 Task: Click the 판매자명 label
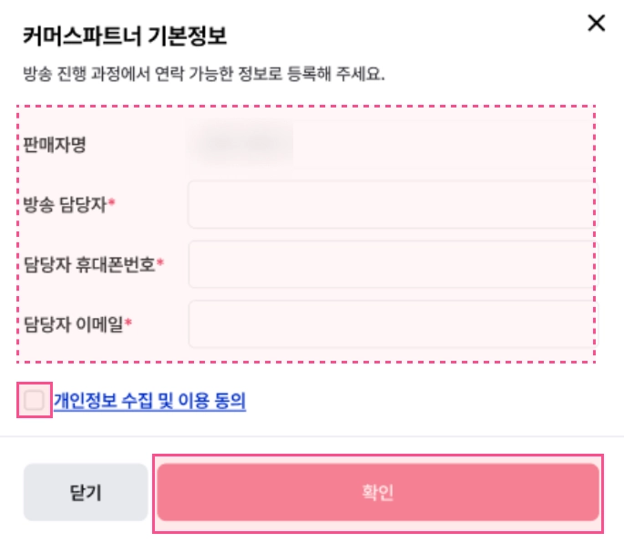(55, 144)
